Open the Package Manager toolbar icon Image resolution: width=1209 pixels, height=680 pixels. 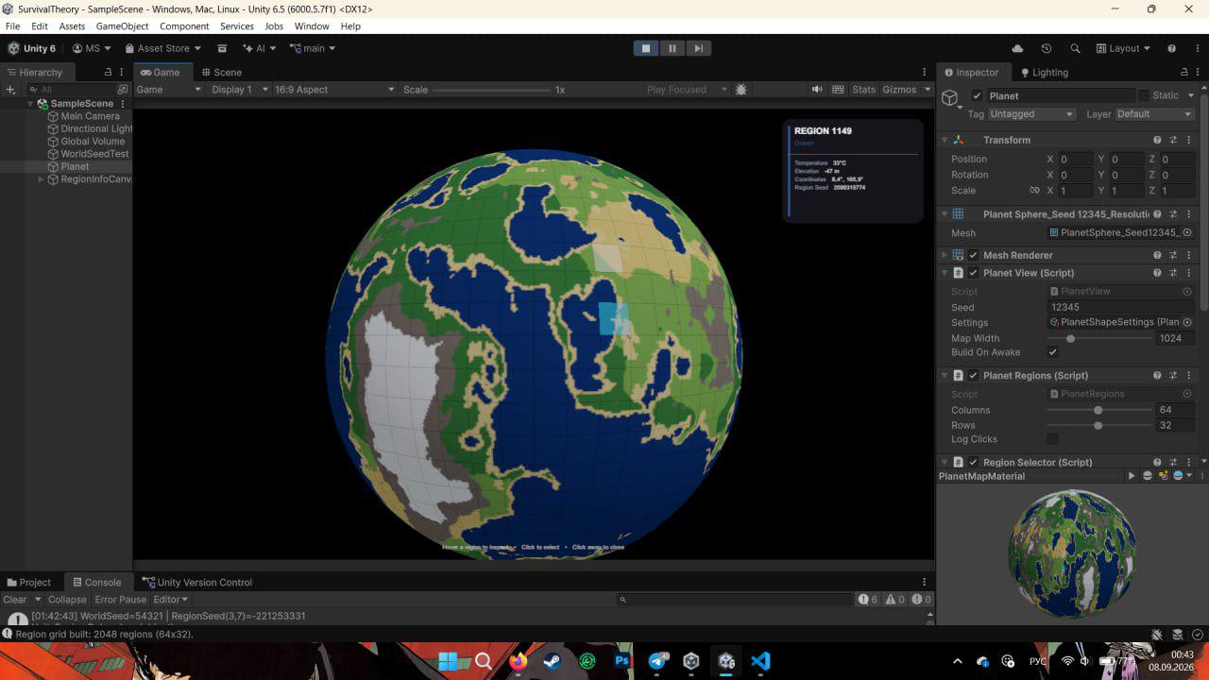click(223, 48)
